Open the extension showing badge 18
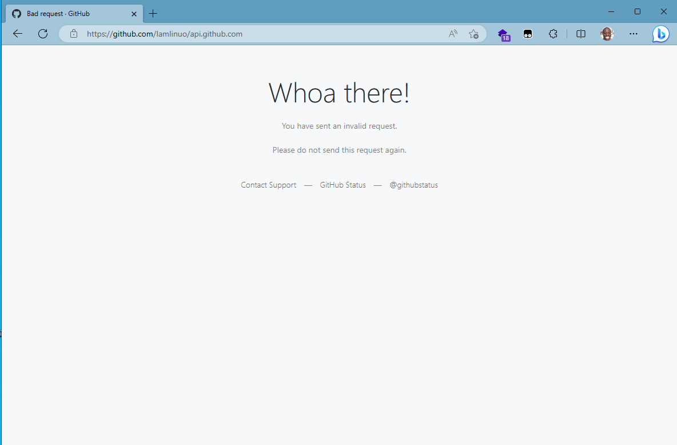 click(504, 34)
